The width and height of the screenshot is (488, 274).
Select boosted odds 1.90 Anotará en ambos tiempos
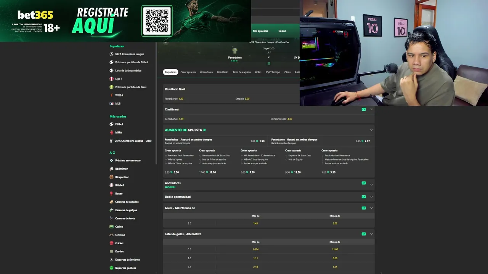pos(262,141)
